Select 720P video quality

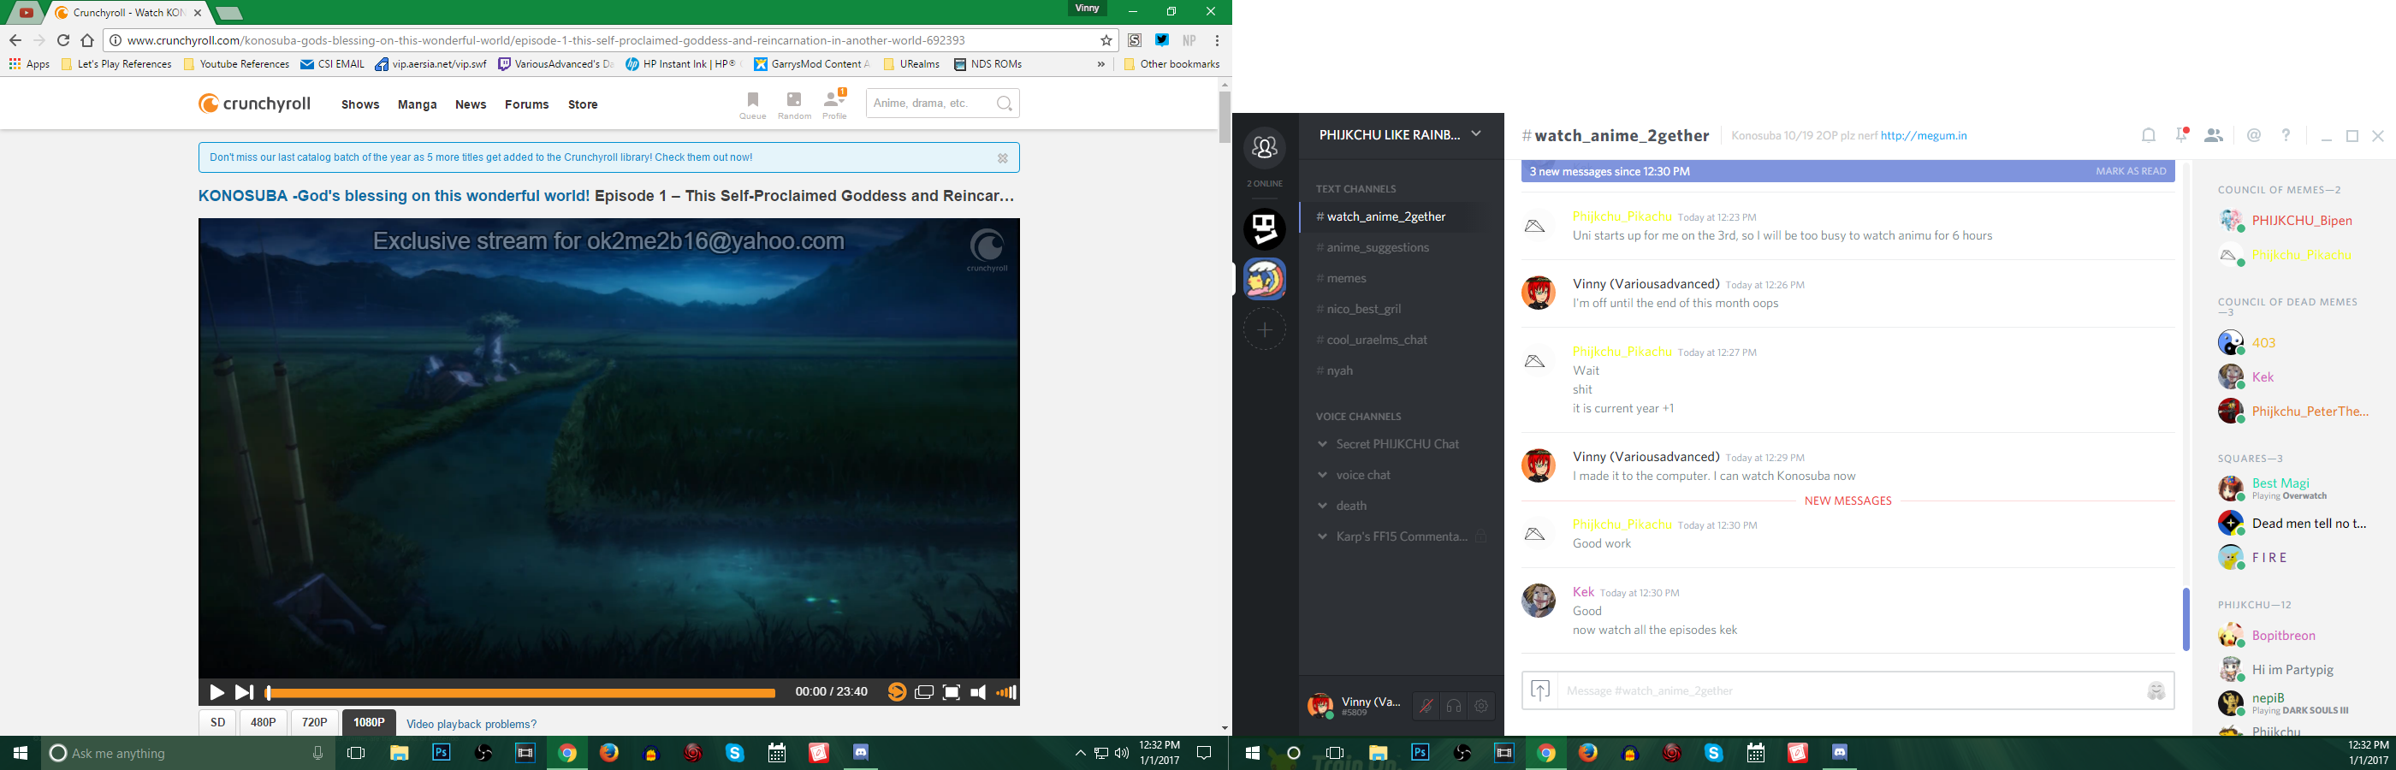314,723
